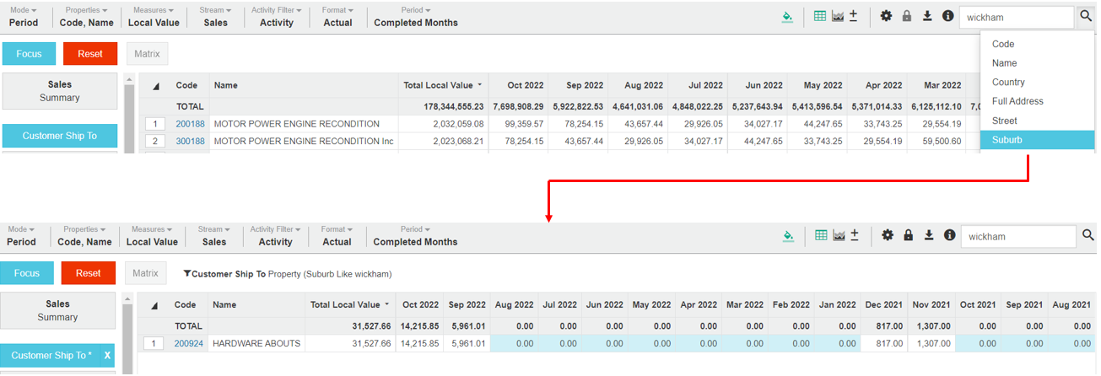Image resolution: width=1101 pixels, height=376 pixels.
Task: Select the row box for HARDWARE ABOUTS
Action: (x=154, y=343)
